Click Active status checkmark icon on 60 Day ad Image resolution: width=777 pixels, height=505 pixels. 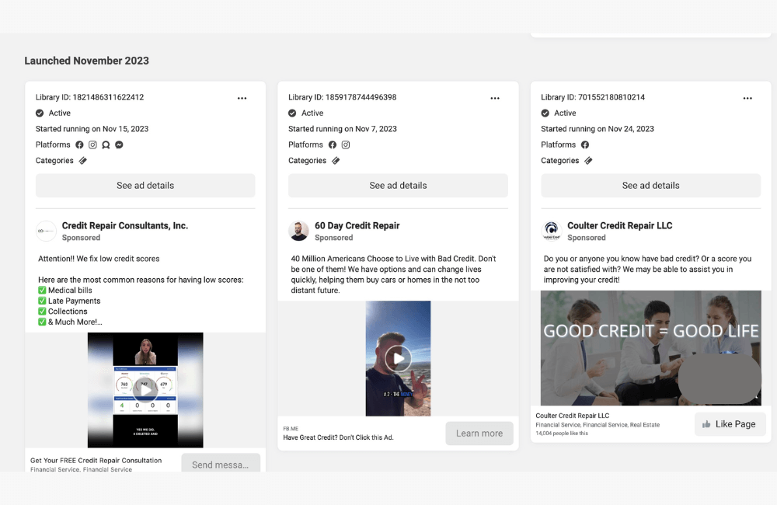[x=292, y=113]
